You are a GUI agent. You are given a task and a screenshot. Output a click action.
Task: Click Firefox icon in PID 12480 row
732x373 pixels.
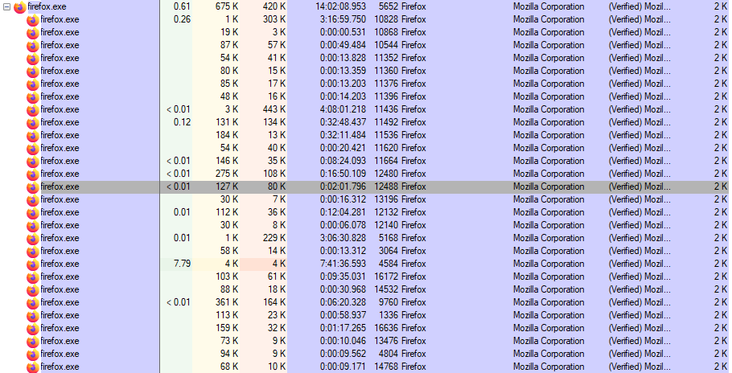(x=33, y=174)
